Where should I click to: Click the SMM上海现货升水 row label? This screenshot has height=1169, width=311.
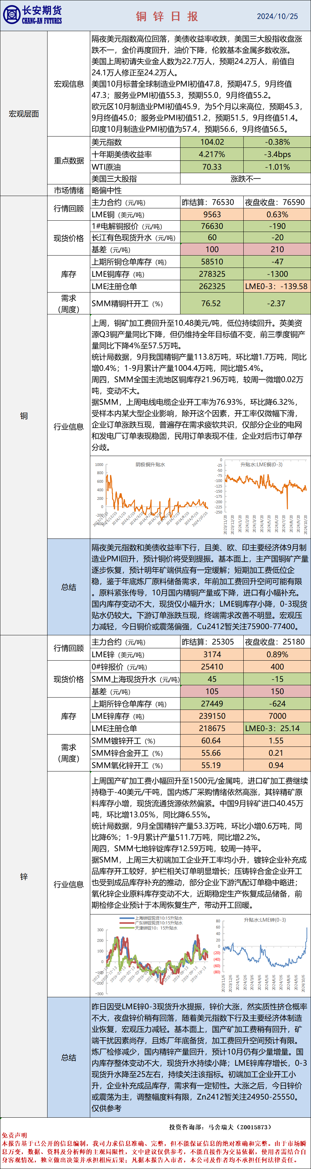(x=136, y=679)
